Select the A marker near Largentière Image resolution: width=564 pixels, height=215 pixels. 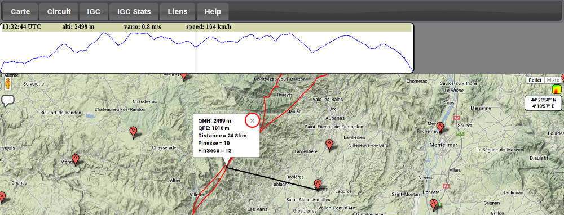(x=329, y=145)
